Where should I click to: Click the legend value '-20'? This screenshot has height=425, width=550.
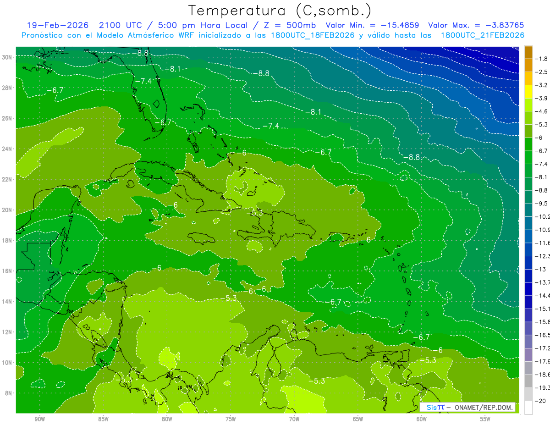coord(541,400)
